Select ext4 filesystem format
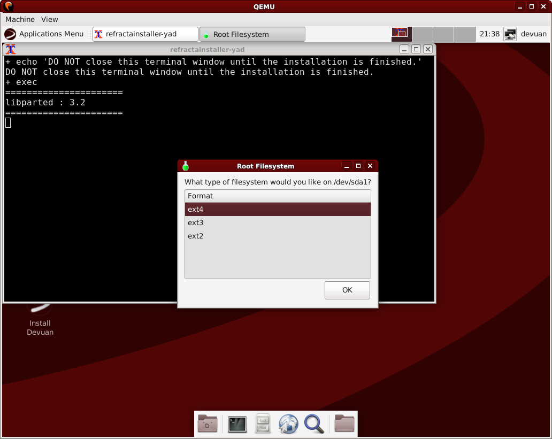 (x=277, y=210)
